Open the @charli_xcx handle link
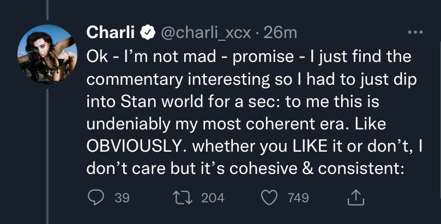The height and width of the screenshot is (224, 441). 206,33
